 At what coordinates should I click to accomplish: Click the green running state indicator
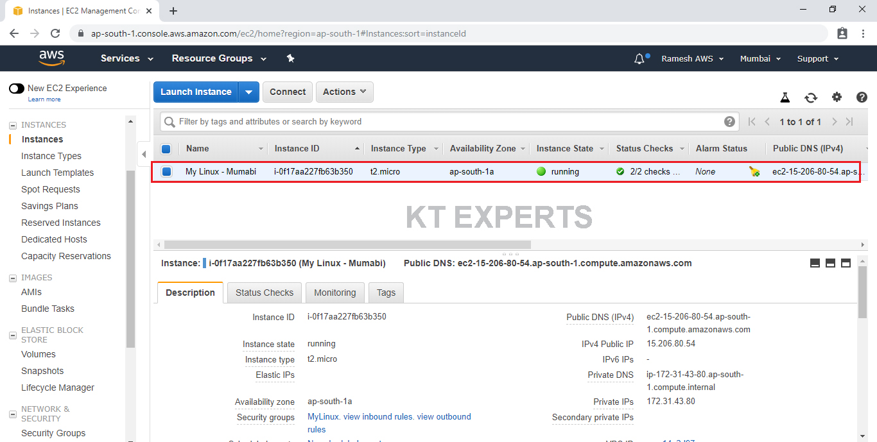coord(541,171)
